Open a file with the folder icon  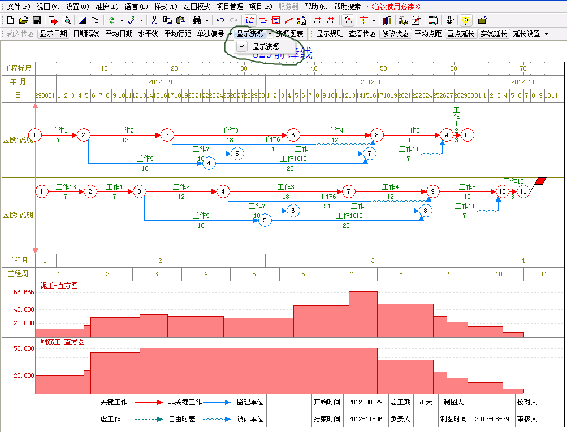[x=24, y=20]
